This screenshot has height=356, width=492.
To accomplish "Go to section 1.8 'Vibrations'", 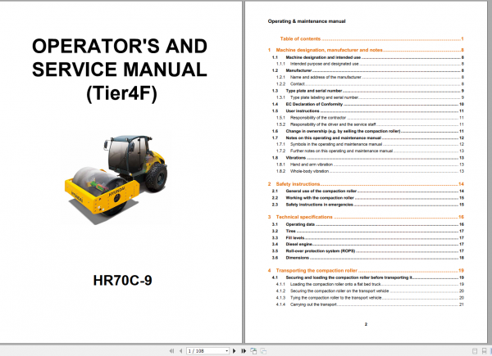I will click(x=368, y=158).
